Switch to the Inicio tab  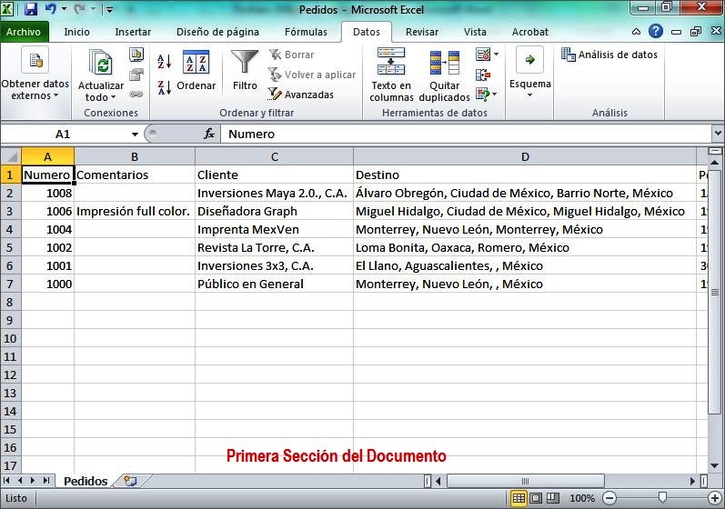tap(76, 32)
